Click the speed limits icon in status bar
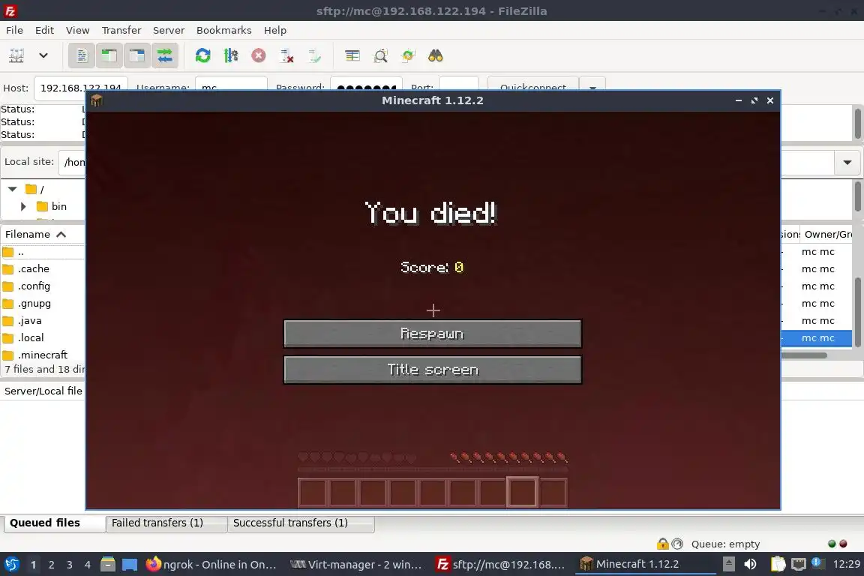Viewport: 864px width, 576px height. pos(677,544)
